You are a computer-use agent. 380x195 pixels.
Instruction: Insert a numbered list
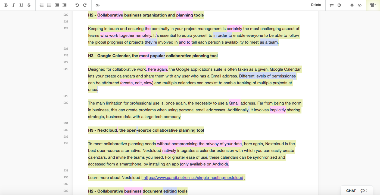(x=42, y=5)
